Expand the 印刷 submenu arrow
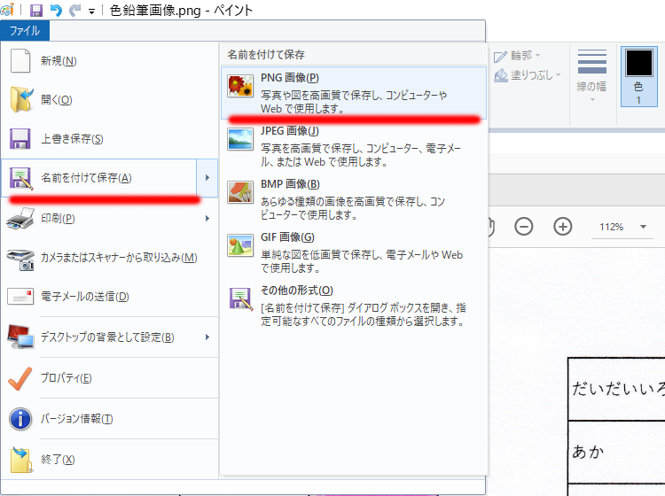665x496 pixels. [x=207, y=219]
